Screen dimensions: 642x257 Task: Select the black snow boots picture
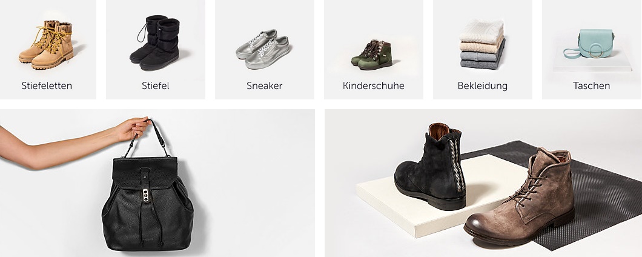pos(155,42)
